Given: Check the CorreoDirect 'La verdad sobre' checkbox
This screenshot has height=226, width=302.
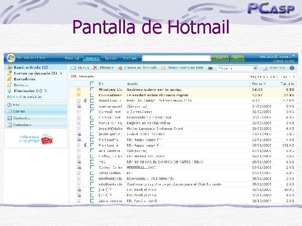Looking at the screenshot, I should 92,95.
